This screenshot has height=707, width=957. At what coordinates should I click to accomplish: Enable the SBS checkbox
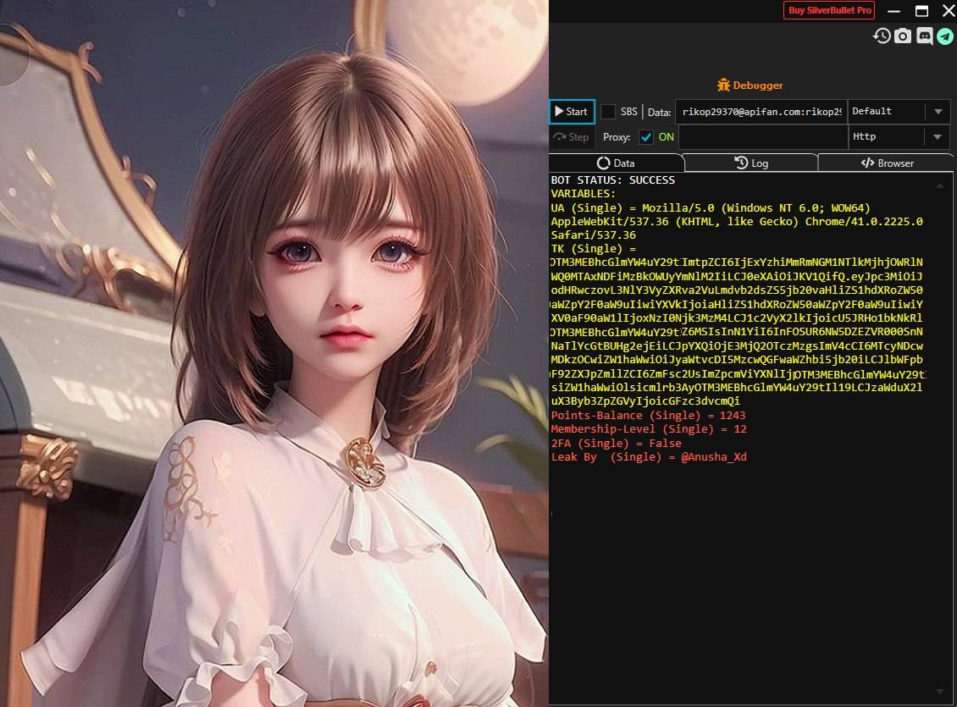(x=608, y=112)
